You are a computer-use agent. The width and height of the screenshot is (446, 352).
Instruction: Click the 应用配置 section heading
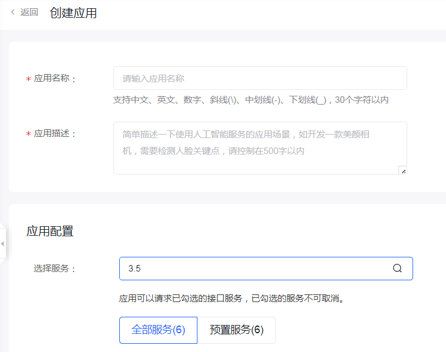tap(50, 231)
